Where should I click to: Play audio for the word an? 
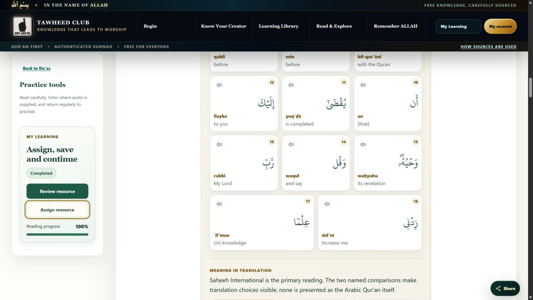click(363, 85)
